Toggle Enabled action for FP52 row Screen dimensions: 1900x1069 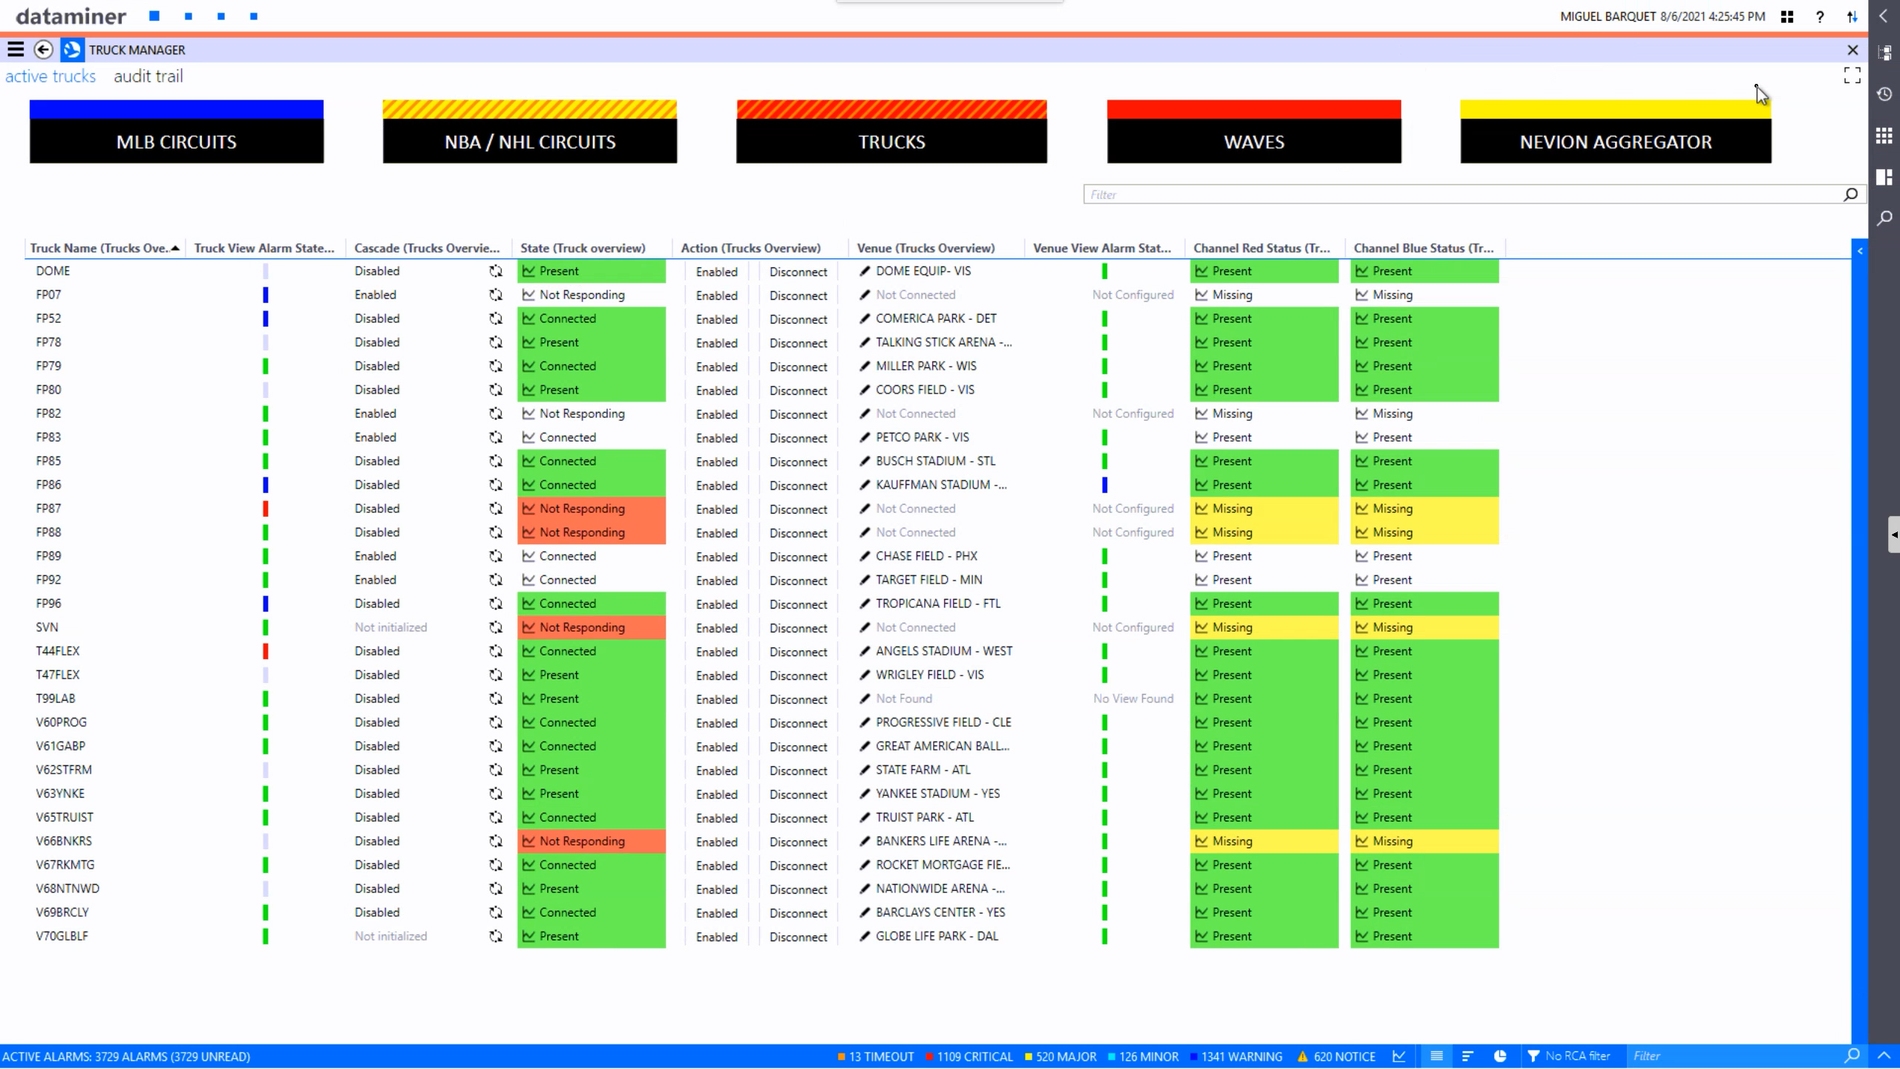coord(717,319)
